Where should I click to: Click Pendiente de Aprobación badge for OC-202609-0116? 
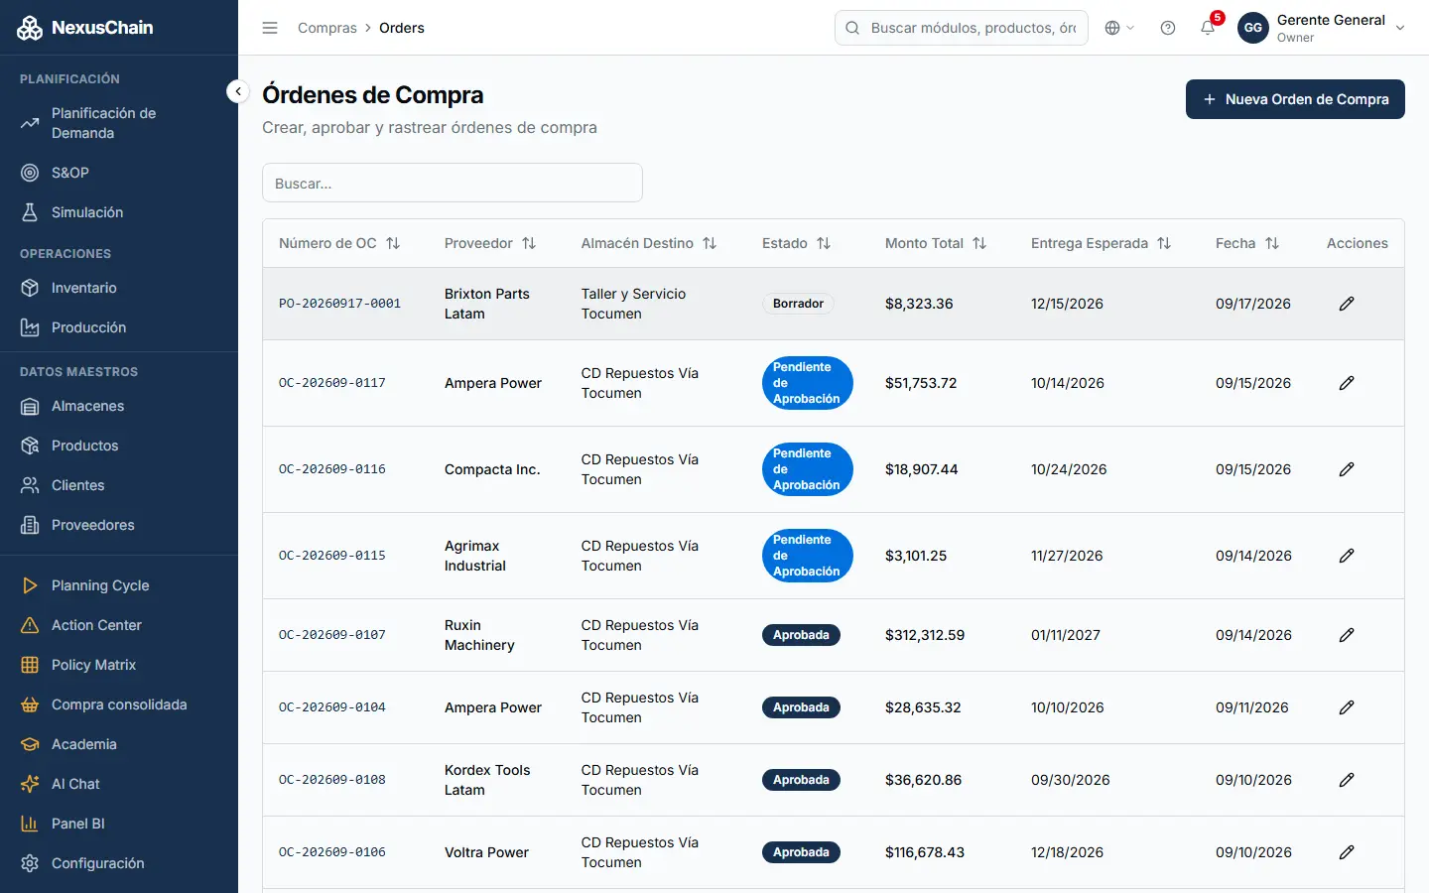tap(808, 469)
